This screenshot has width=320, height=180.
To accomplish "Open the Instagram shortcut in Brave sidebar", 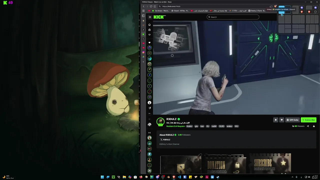I will tap(143, 52).
